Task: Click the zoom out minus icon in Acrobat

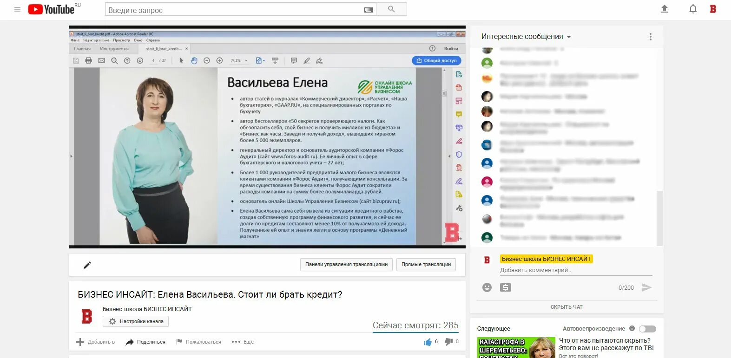Action: tap(207, 60)
